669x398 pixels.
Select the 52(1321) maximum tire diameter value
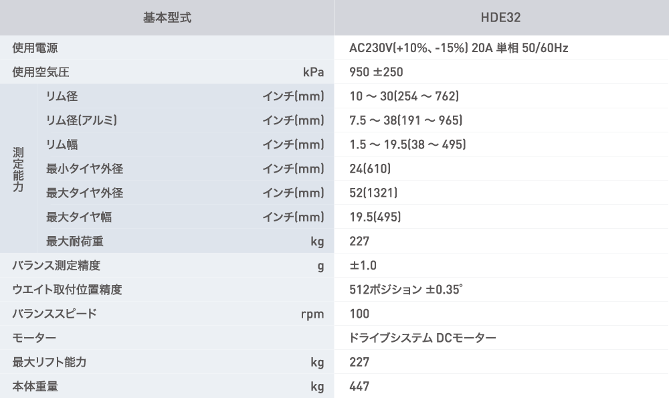coord(373,193)
